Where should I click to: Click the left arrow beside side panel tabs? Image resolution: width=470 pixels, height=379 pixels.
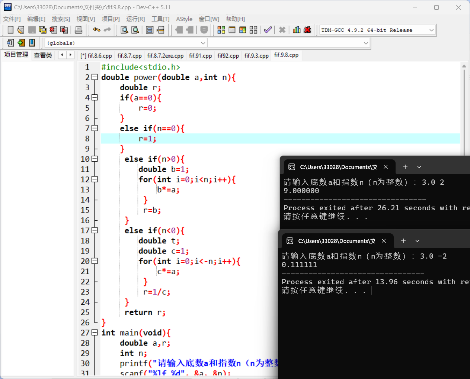62,55
